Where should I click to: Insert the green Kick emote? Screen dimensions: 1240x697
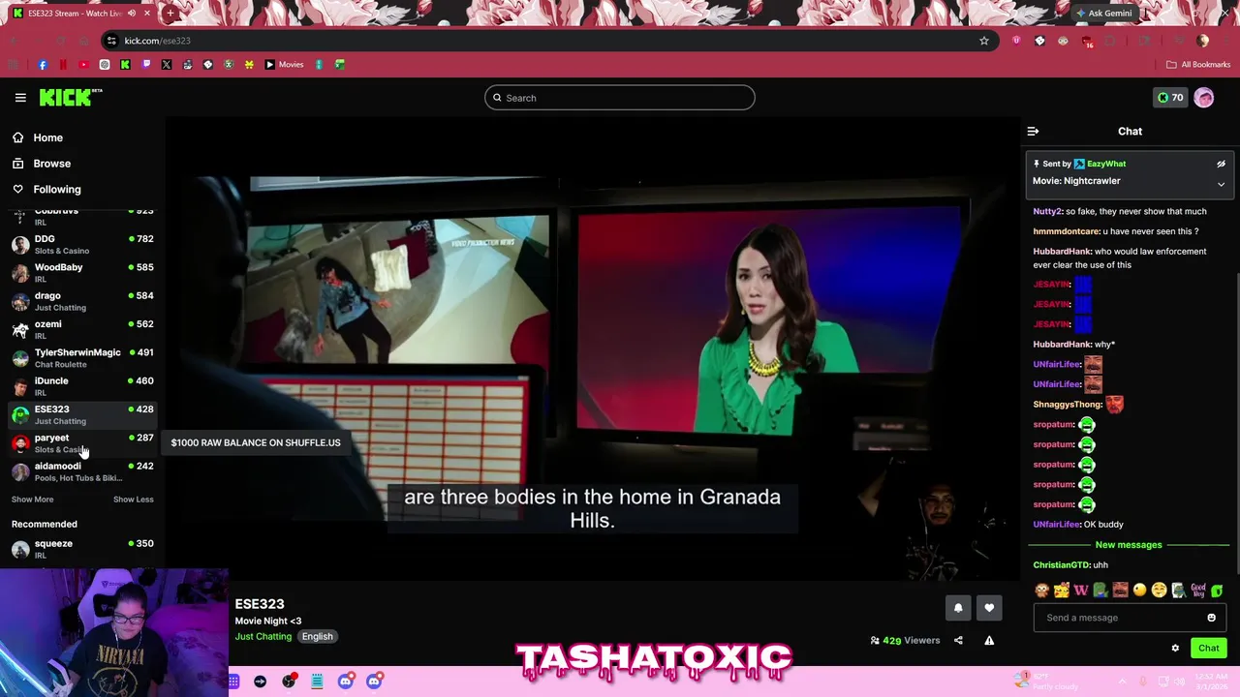pos(1217,591)
